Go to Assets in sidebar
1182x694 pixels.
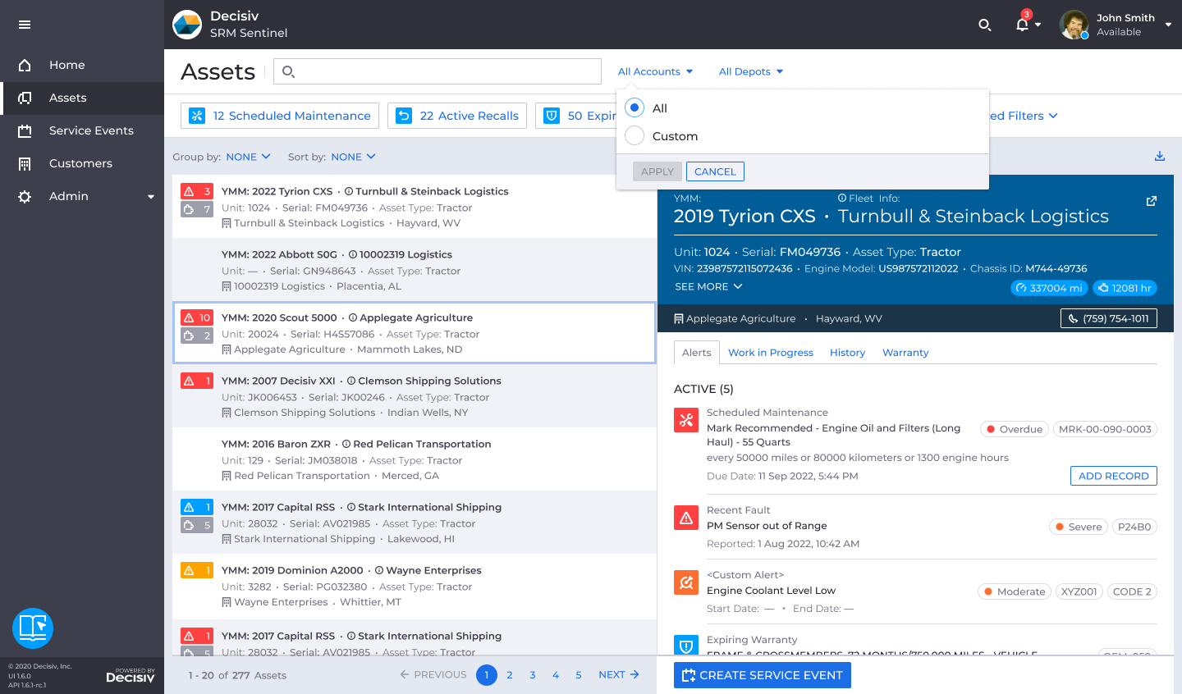[82, 98]
